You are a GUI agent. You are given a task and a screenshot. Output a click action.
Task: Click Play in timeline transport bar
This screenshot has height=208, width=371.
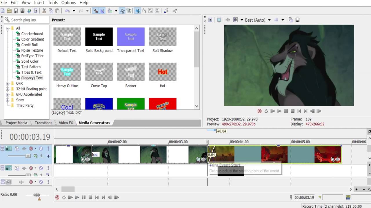tap(77, 197)
